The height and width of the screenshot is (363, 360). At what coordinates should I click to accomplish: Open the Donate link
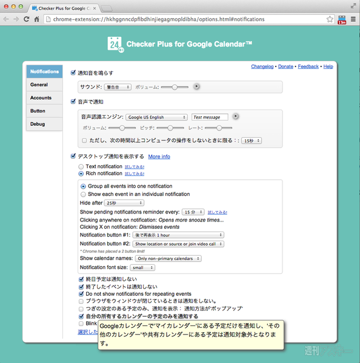coord(285,67)
